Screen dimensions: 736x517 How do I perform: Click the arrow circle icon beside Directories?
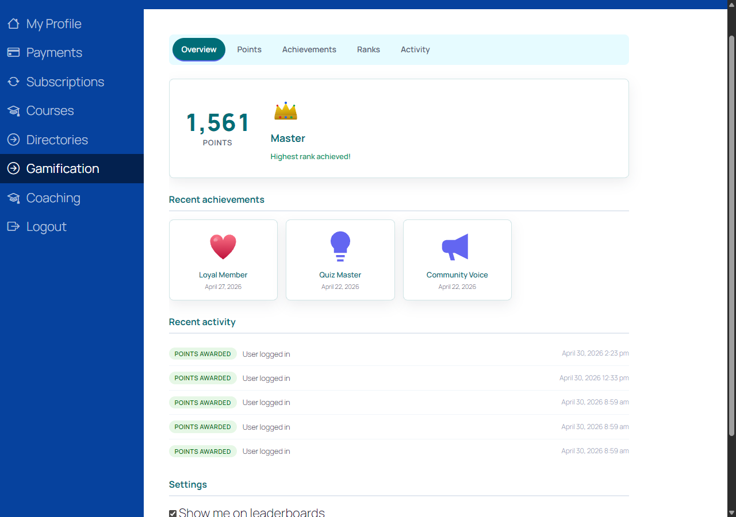tap(13, 140)
